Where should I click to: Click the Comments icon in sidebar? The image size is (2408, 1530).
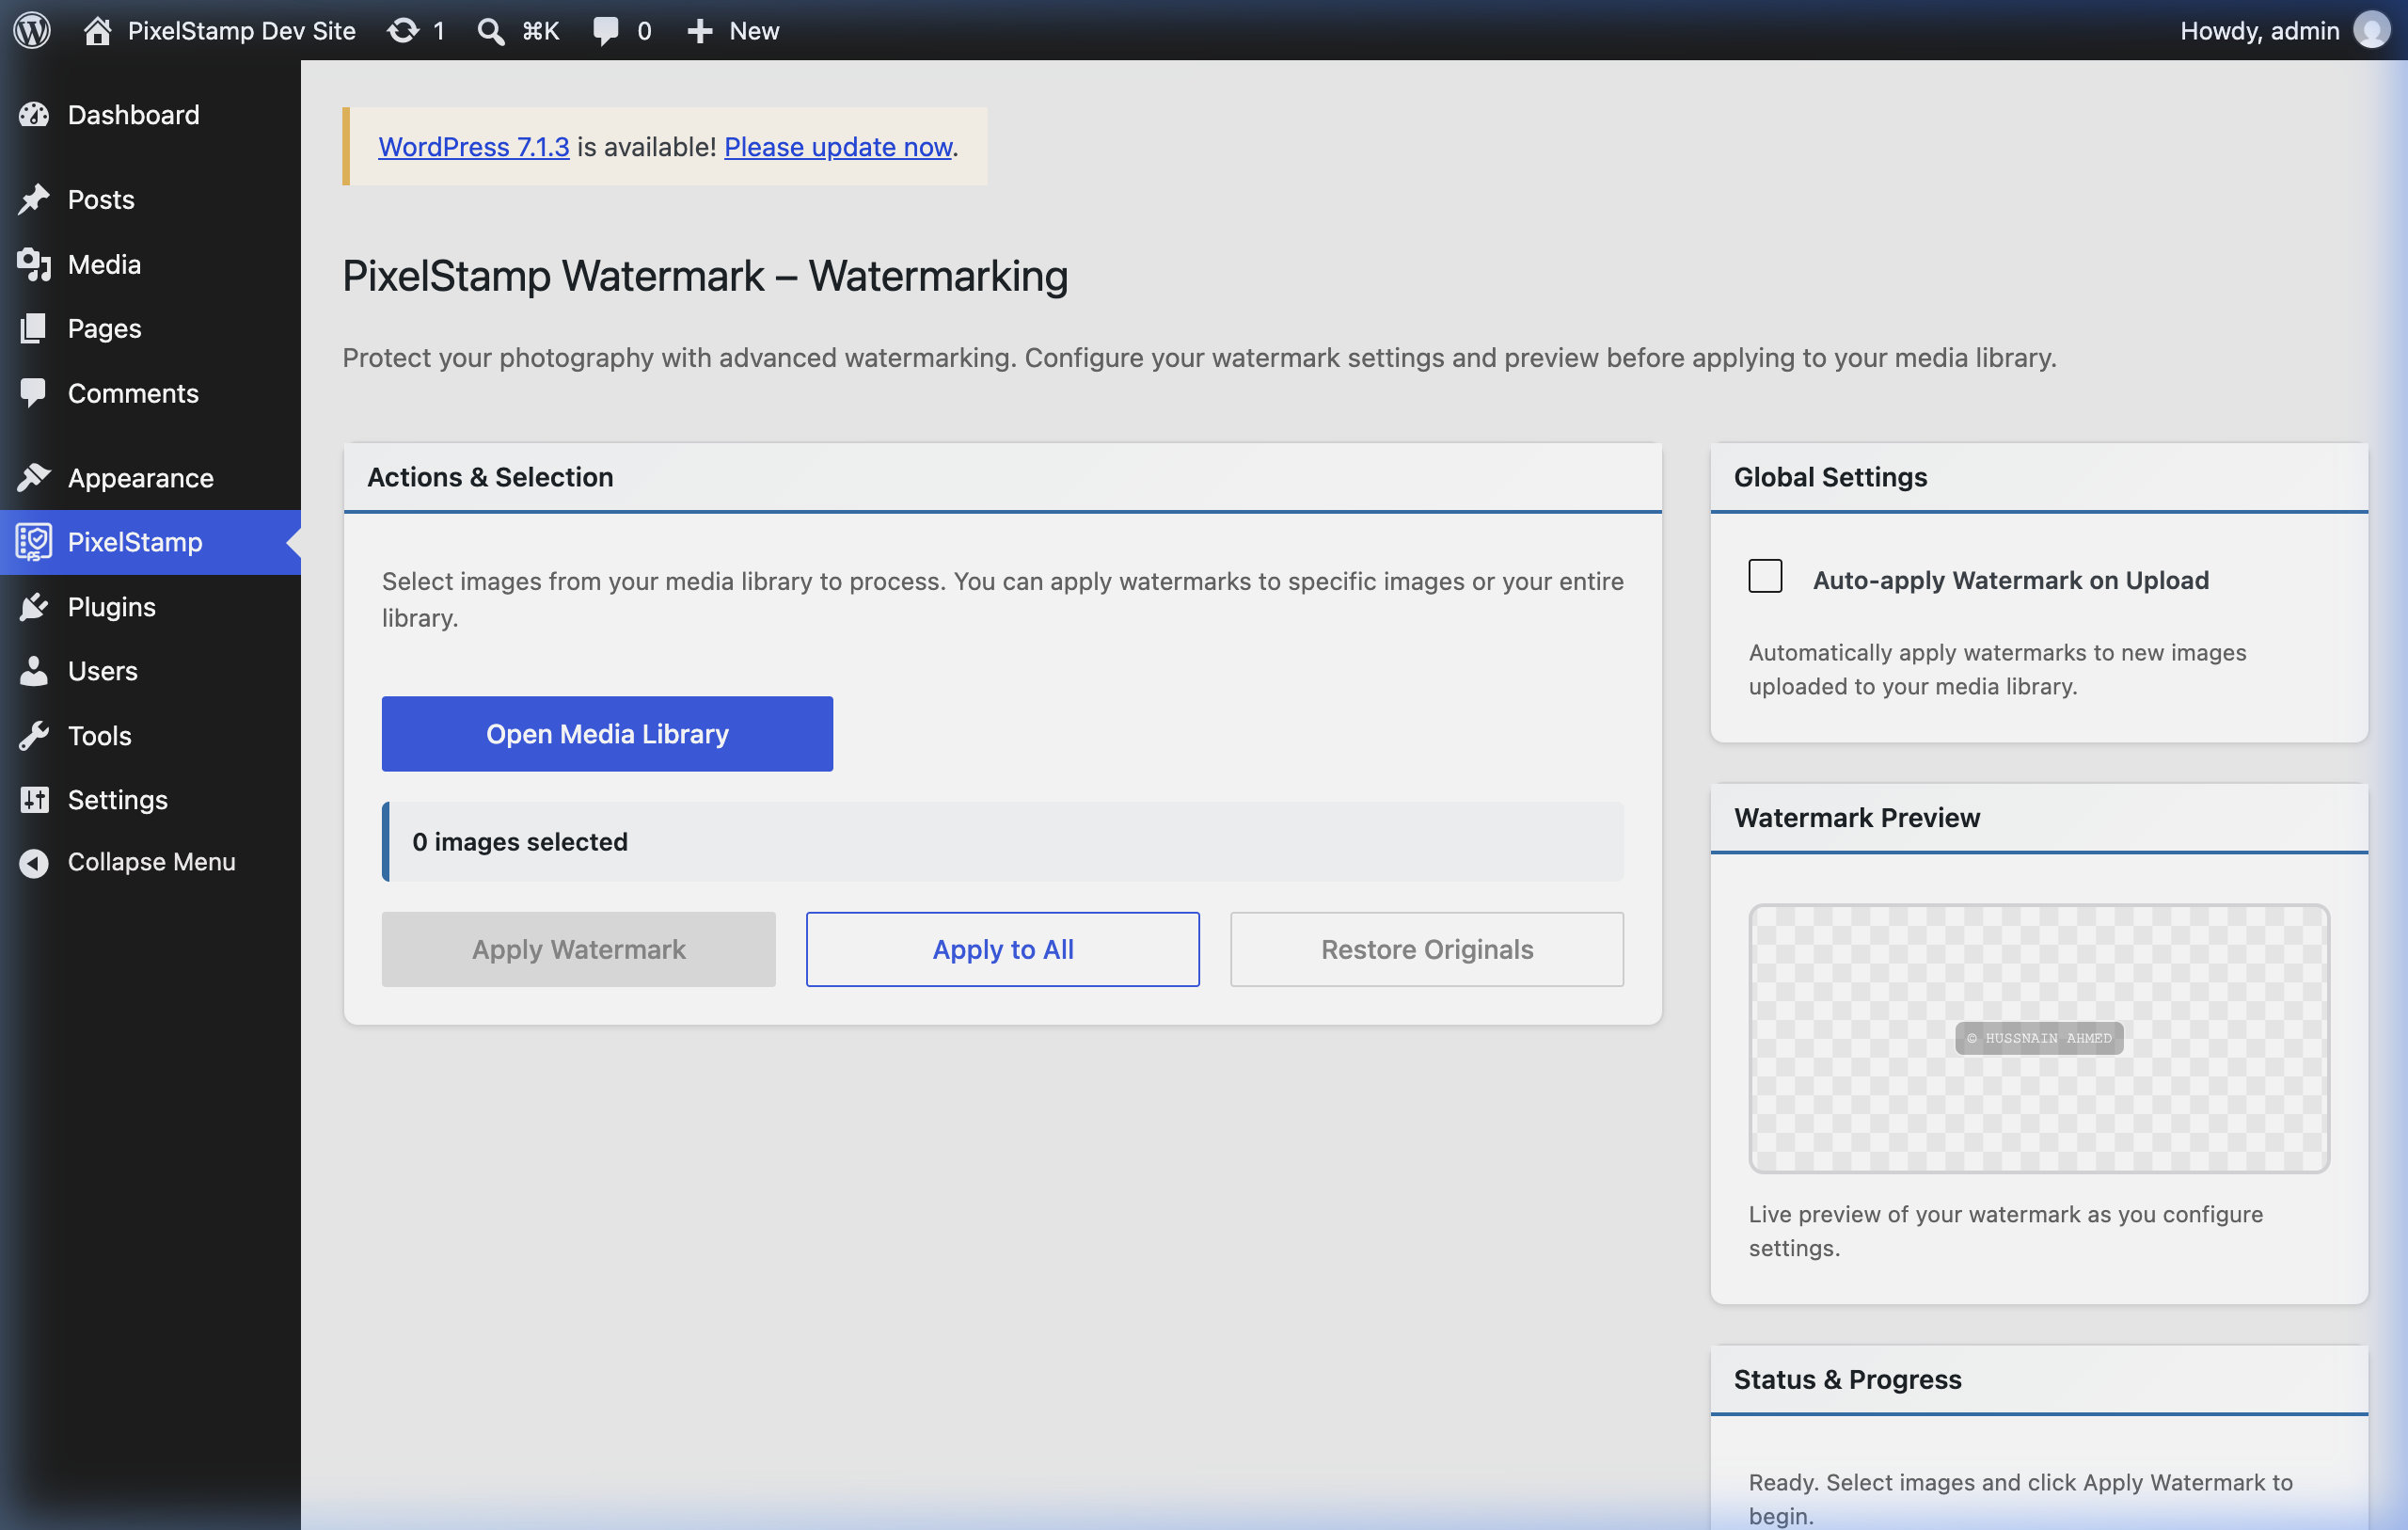tap(34, 393)
